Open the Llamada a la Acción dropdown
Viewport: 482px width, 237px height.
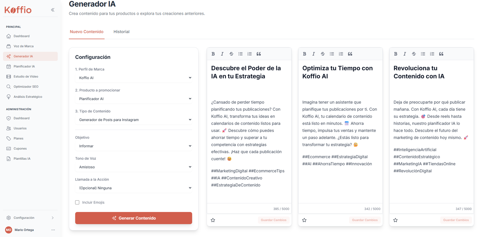133,188
